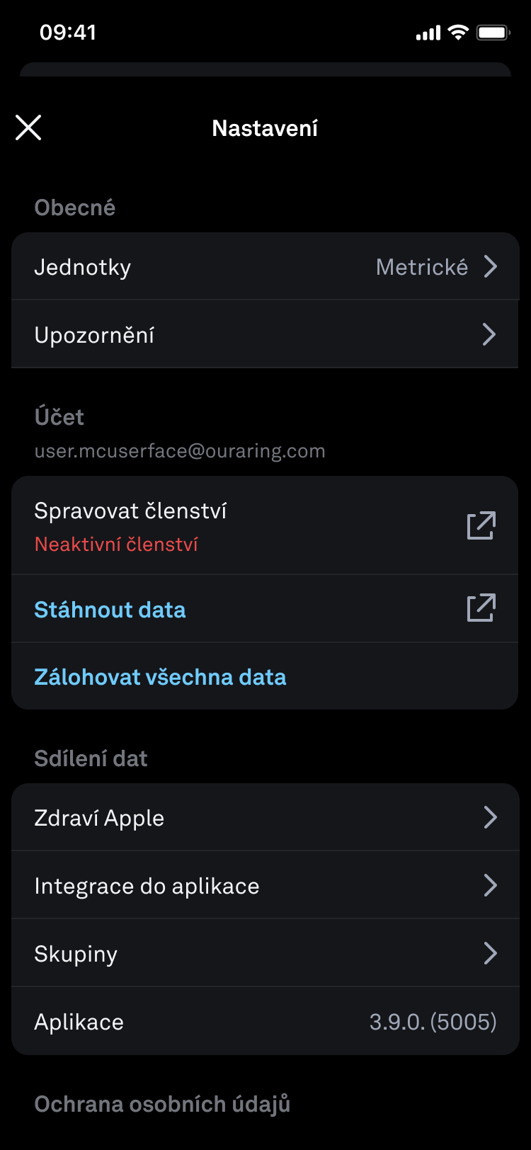
Task: Expand the Jednotky chevron arrow
Action: (490, 267)
